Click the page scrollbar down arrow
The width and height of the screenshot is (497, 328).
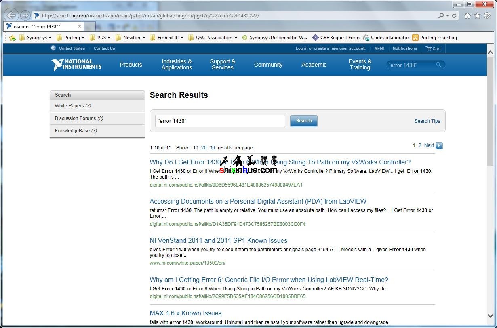[491, 316]
